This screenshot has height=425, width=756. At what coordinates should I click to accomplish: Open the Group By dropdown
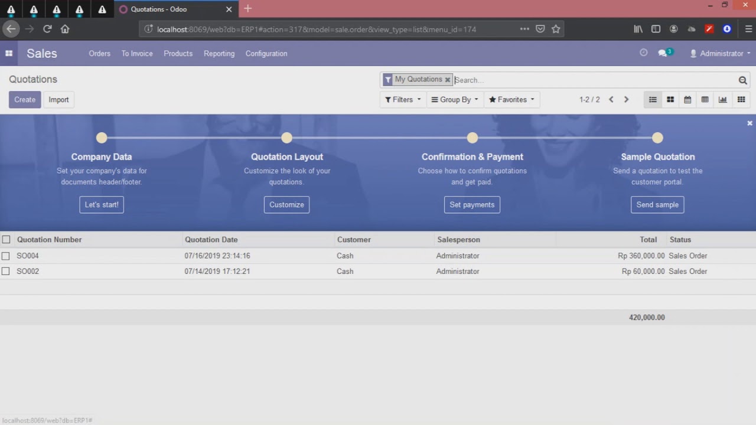click(x=455, y=100)
